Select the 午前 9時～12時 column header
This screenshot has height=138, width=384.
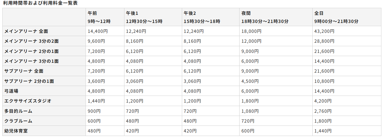pos(99,17)
